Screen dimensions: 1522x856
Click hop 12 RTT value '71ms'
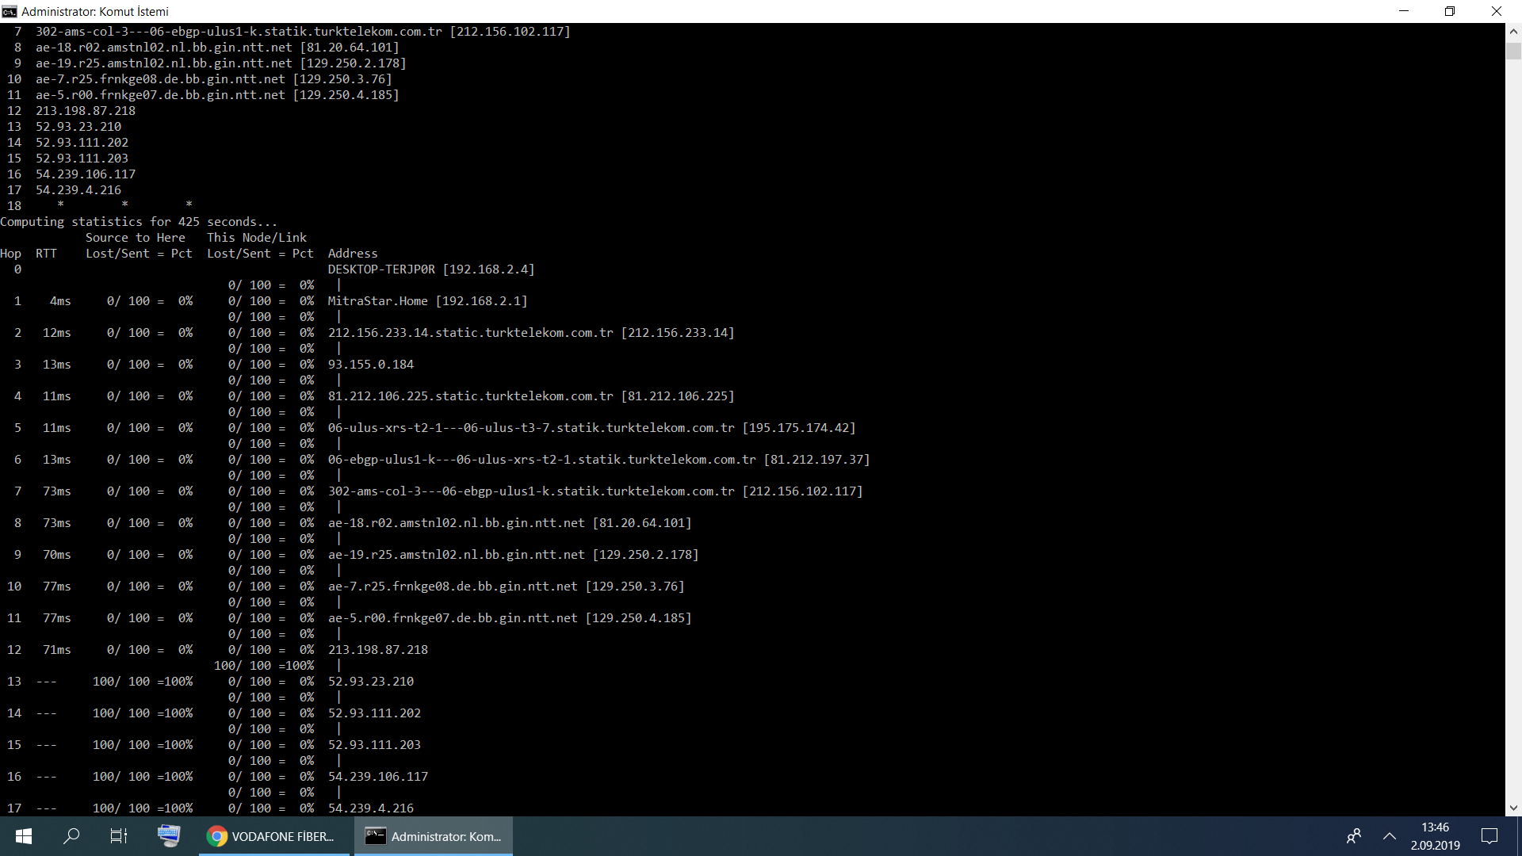[57, 650]
